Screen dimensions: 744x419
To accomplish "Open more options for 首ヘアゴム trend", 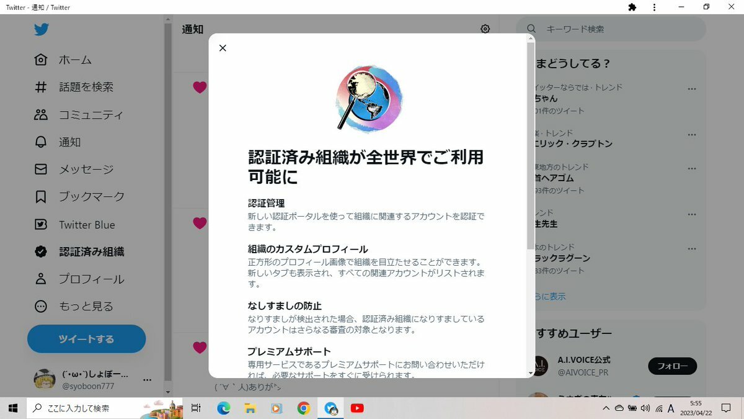I will point(692,168).
